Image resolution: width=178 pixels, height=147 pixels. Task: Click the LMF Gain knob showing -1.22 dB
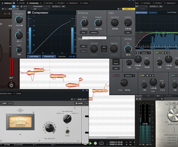[x=153, y=82]
